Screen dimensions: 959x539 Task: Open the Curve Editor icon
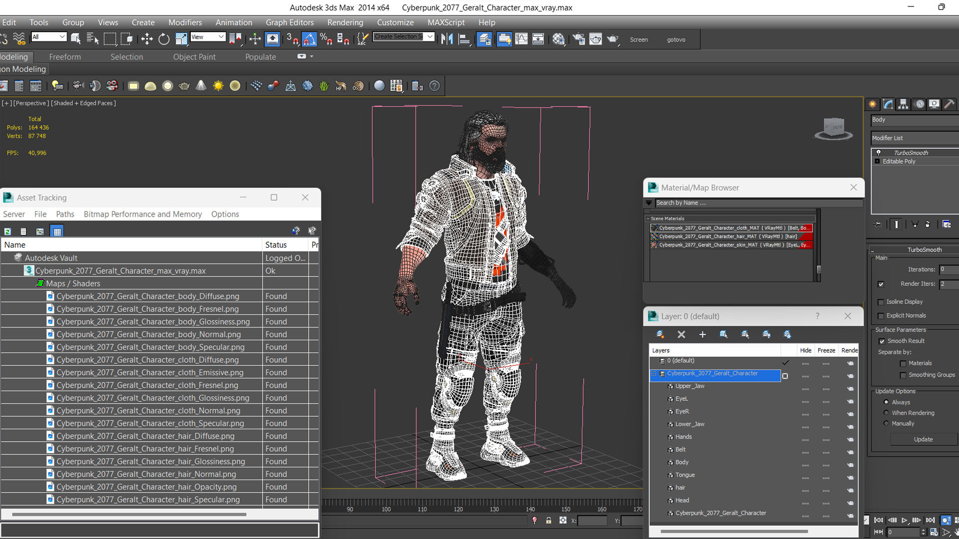click(521, 39)
